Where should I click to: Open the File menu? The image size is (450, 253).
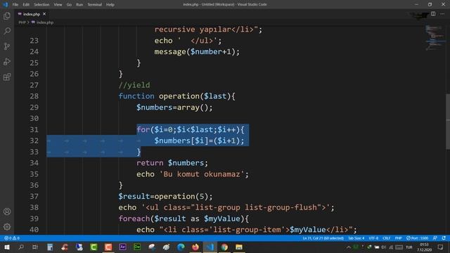[x=15, y=5]
